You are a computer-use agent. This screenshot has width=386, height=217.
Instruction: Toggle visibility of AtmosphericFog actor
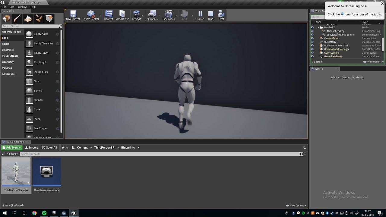point(312,31)
